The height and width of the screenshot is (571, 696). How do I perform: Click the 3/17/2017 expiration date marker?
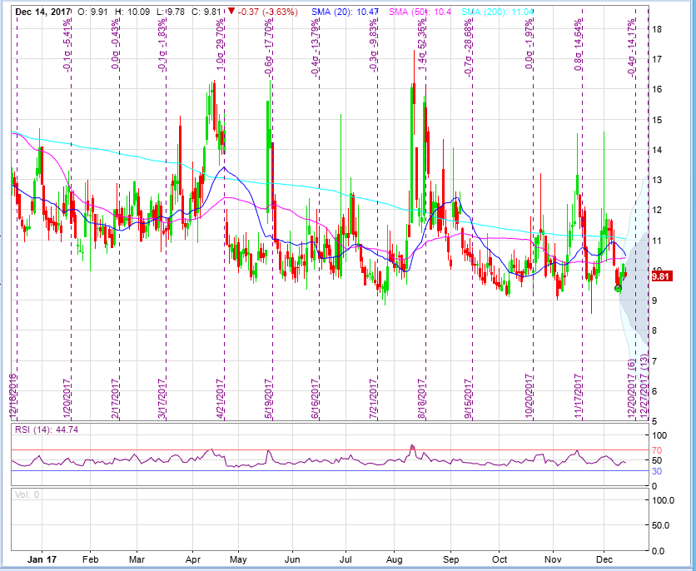point(162,399)
